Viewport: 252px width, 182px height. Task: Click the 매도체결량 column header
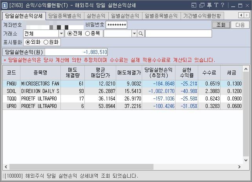pos(73,72)
